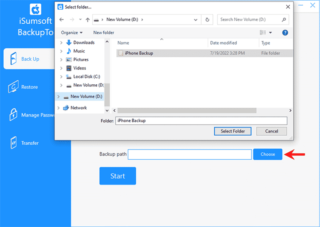Click the Network icon in tree

66,108
